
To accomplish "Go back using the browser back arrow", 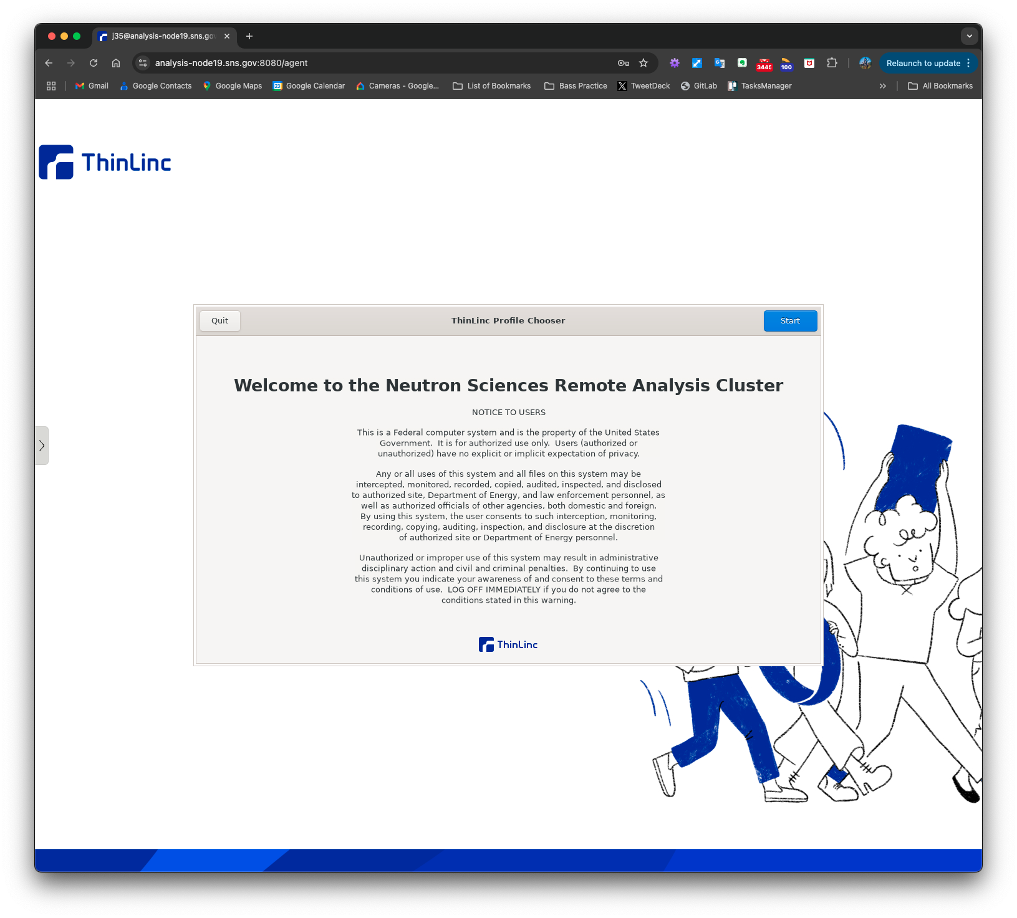I will (49, 63).
